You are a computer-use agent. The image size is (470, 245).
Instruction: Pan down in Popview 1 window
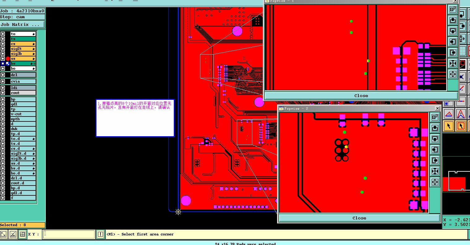click(453, 31)
